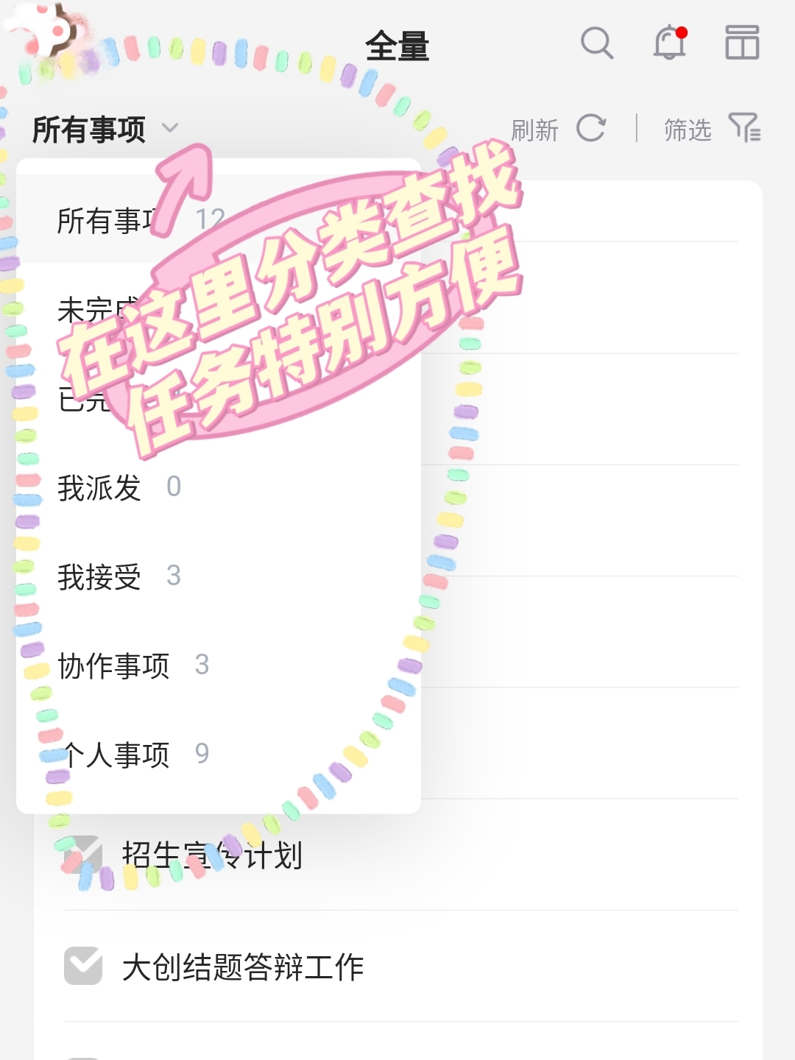Toggle checkbox for 大创结题答辩工作

tap(83, 966)
